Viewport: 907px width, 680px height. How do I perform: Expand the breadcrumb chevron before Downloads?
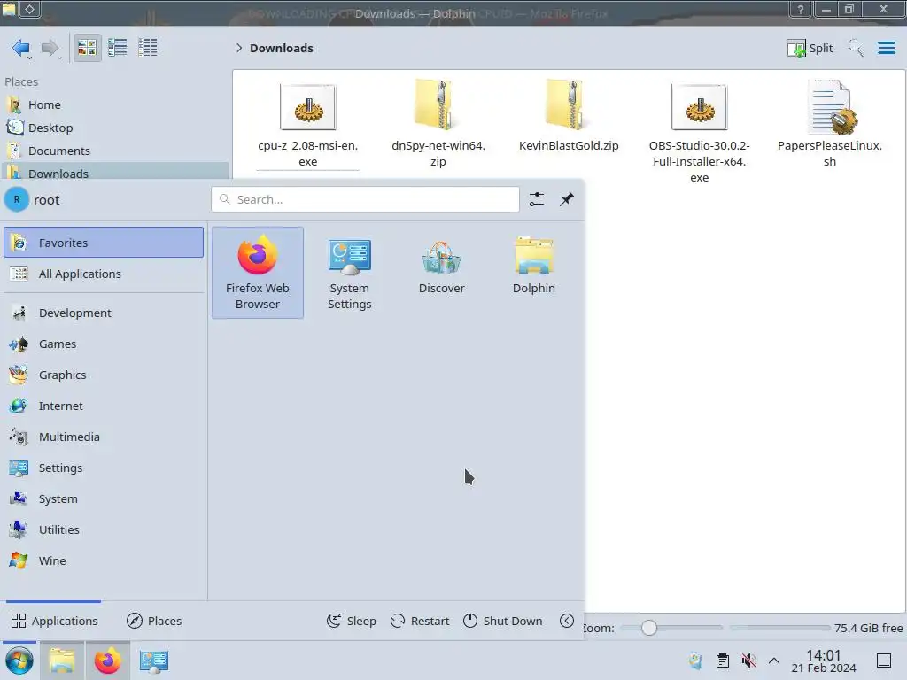pyautogui.click(x=239, y=48)
